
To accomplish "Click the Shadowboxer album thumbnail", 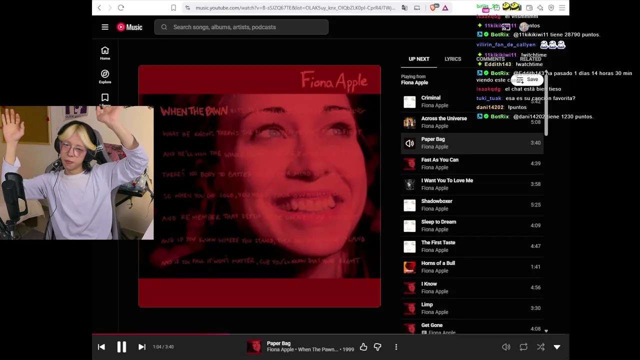I will click(x=409, y=205).
